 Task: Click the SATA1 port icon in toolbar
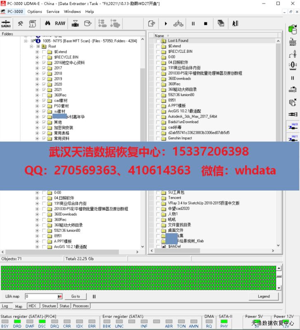click(6, 24)
